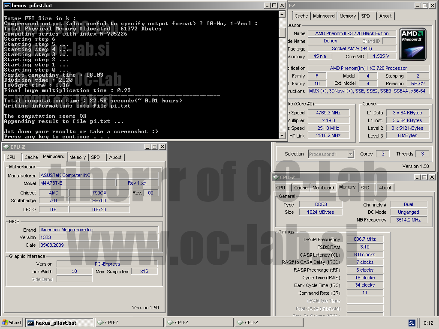
Task: Open the Processor #1 selection dropdown
Action: [350, 154]
